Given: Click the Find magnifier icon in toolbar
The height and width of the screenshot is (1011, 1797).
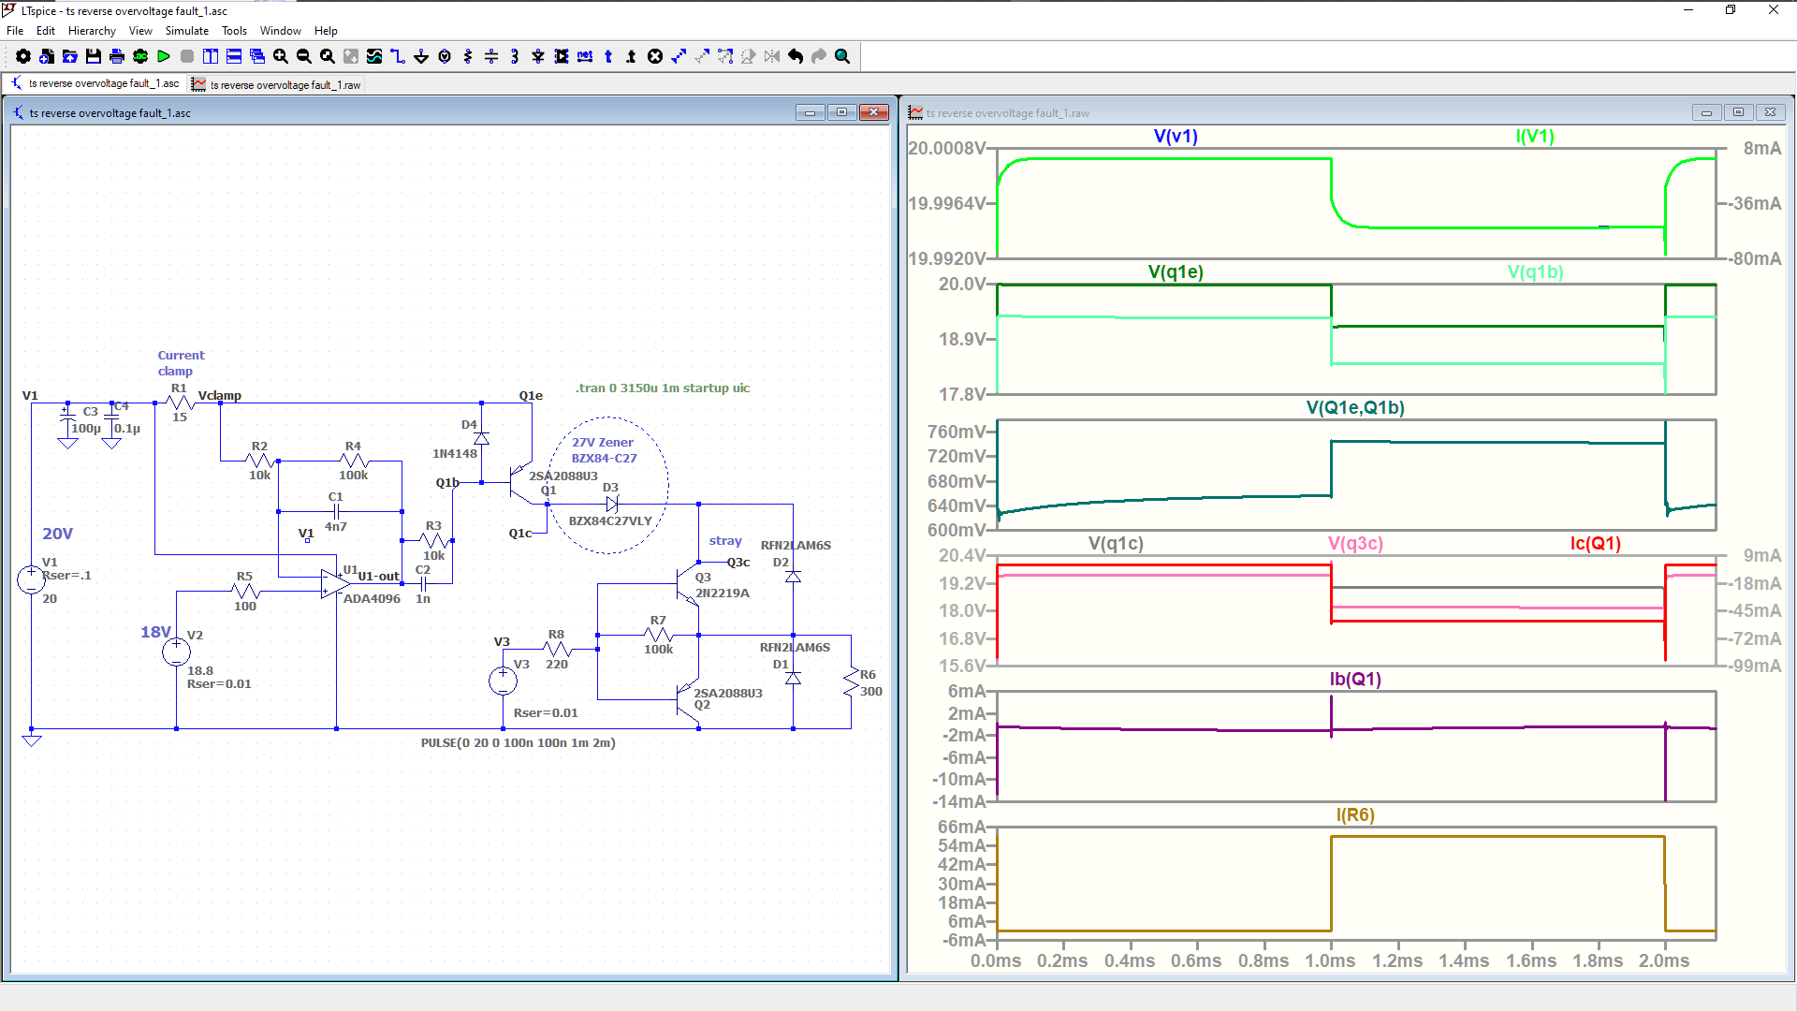Looking at the screenshot, I should [842, 56].
